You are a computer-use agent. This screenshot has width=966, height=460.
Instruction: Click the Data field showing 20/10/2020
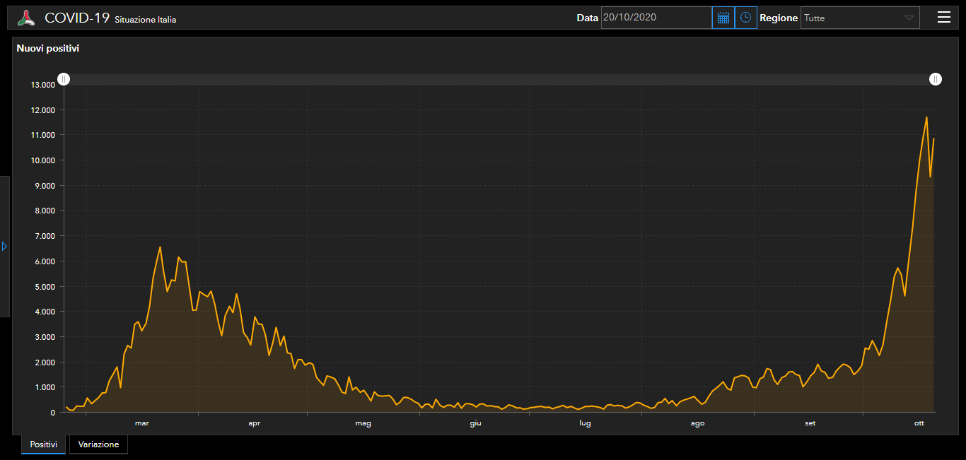click(x=656, y=18)
